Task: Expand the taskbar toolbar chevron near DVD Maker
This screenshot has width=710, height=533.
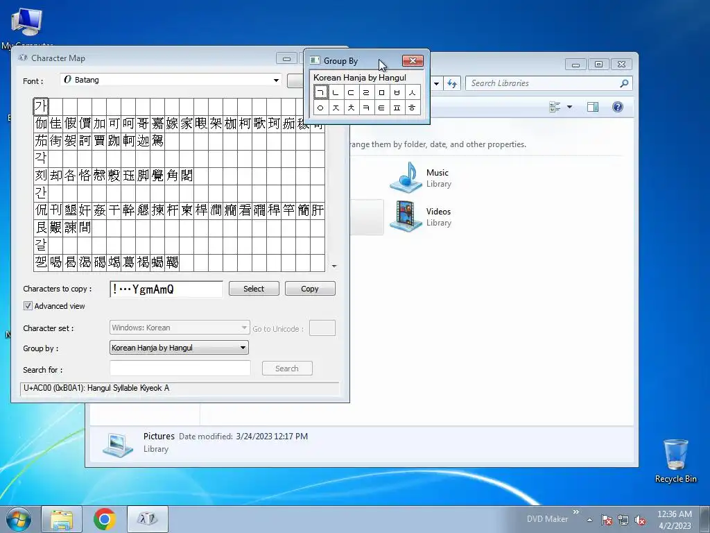Action: pos(576,512)
